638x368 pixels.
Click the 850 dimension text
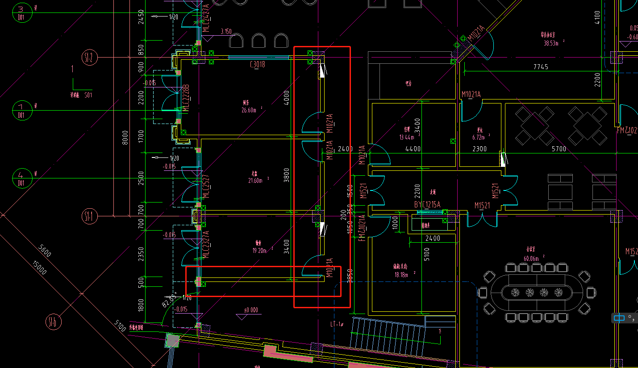click(x=142, y=49)
